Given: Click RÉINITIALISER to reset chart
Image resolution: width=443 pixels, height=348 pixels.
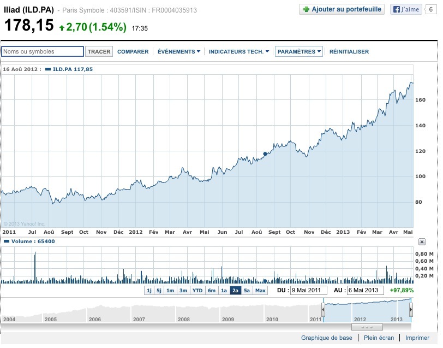Looking at the screenshot, I should click(349, 51).
